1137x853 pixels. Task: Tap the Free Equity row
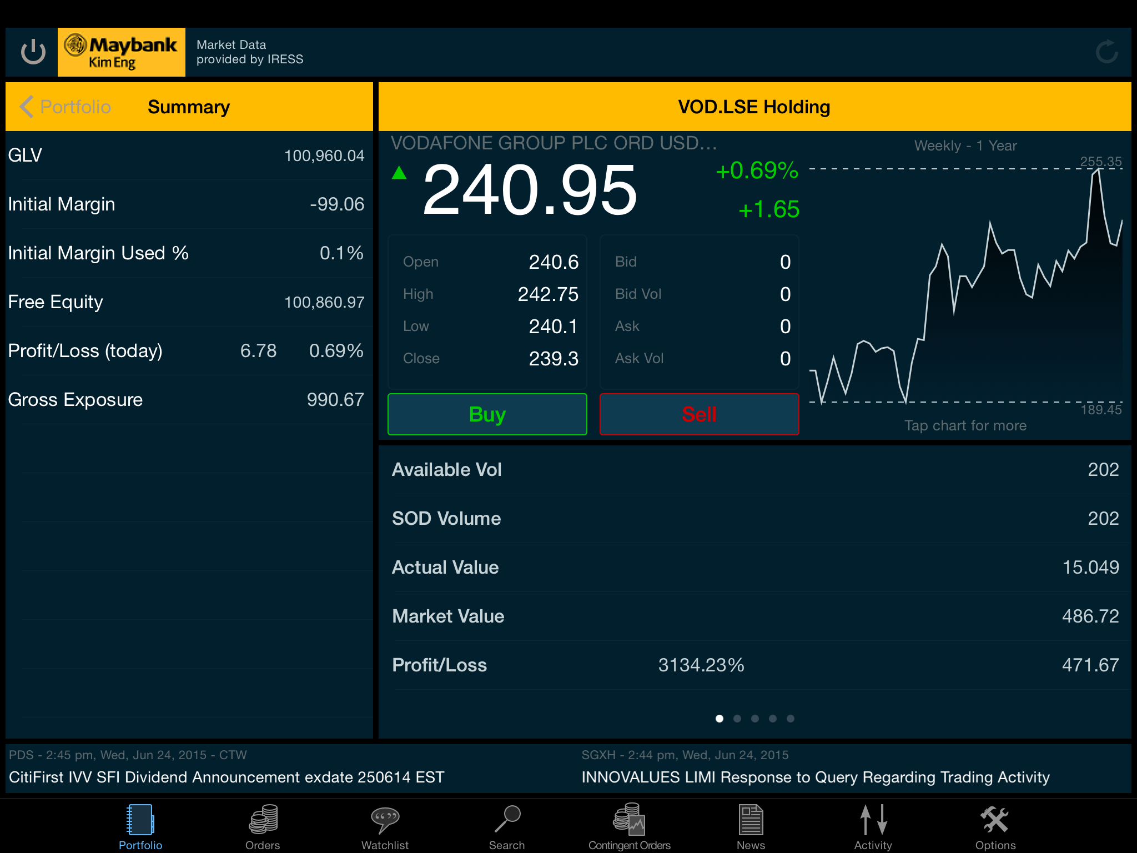pyautogui.click(x=189, y=302)
